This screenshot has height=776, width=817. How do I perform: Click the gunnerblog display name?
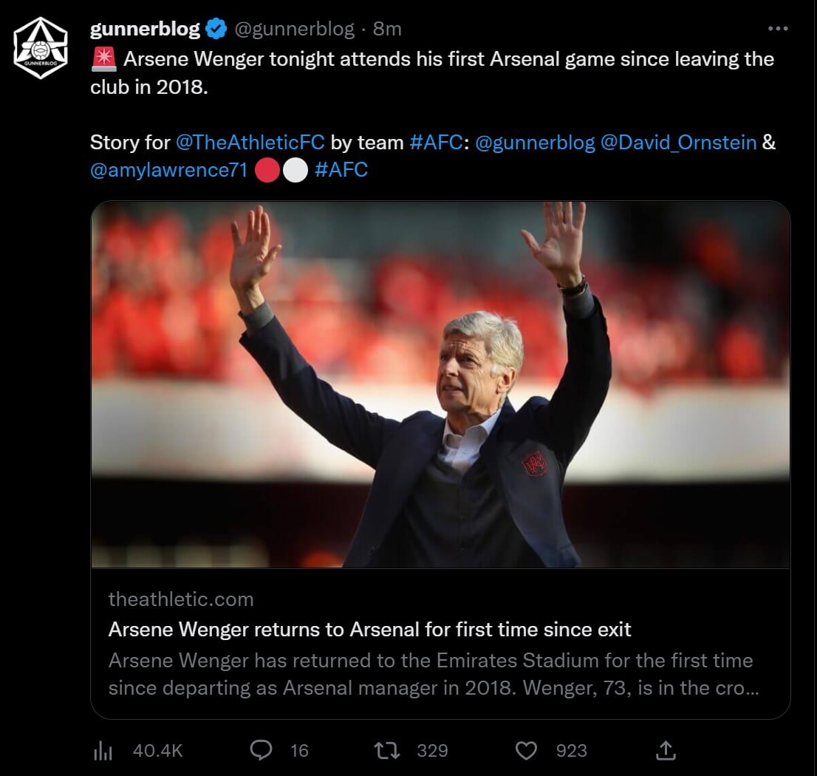(x=145, y=29)
